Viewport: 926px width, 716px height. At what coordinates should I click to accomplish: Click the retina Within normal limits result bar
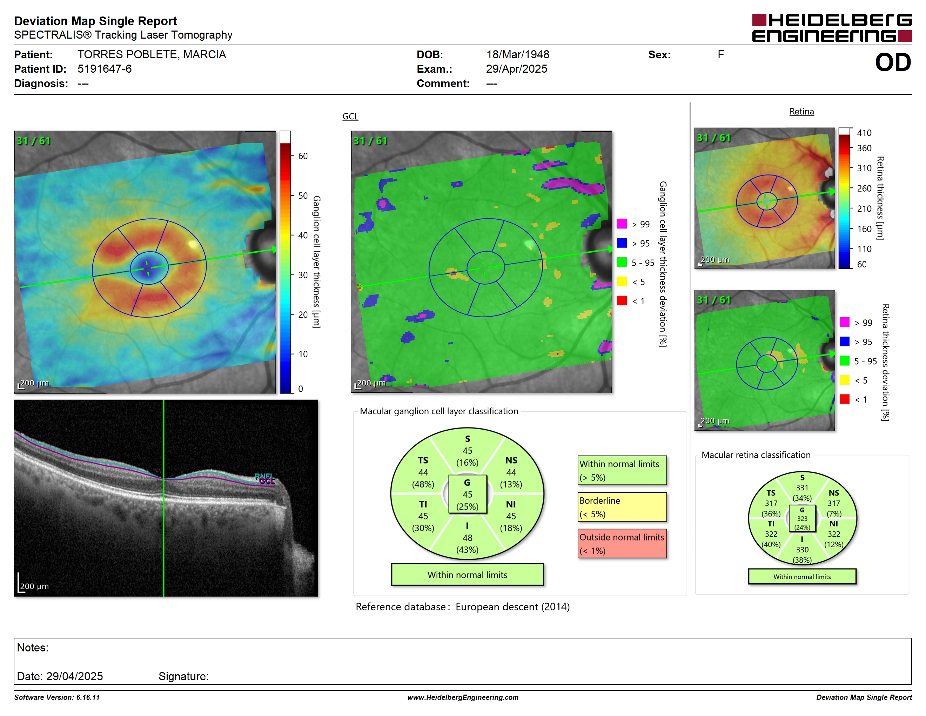pyautogui.click(x=802, y=576)
